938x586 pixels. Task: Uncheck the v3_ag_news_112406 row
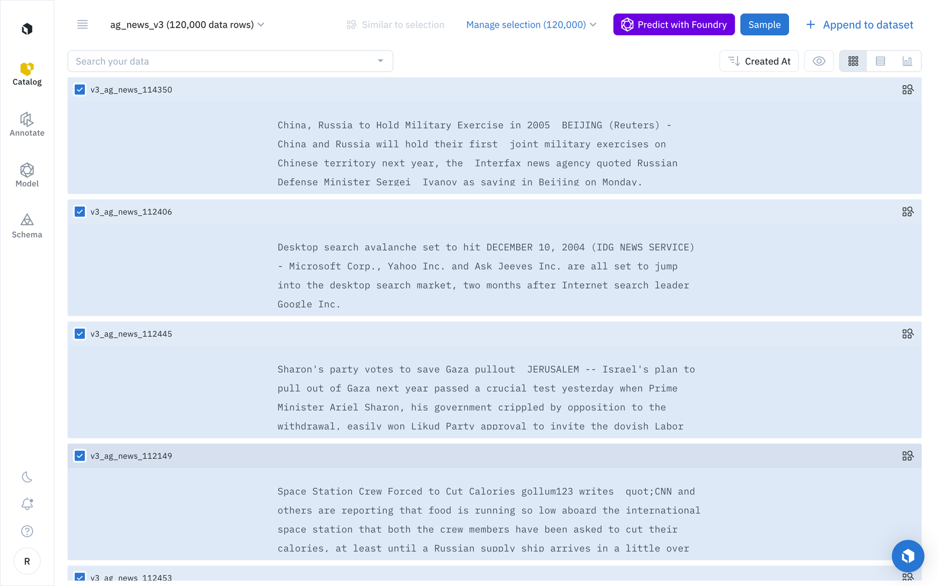pyautogui.click(x=79, y=212)
